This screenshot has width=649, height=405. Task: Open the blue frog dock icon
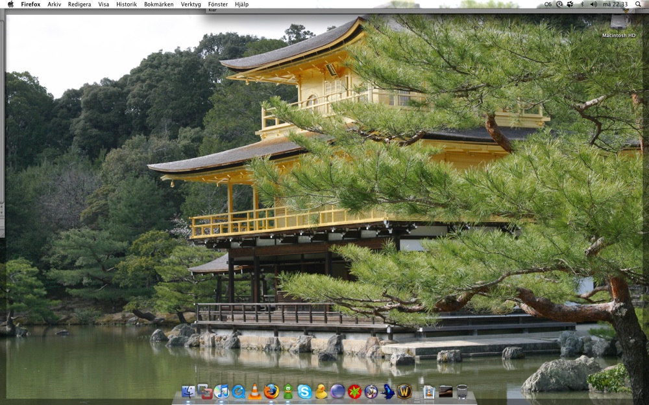[388, 391]
